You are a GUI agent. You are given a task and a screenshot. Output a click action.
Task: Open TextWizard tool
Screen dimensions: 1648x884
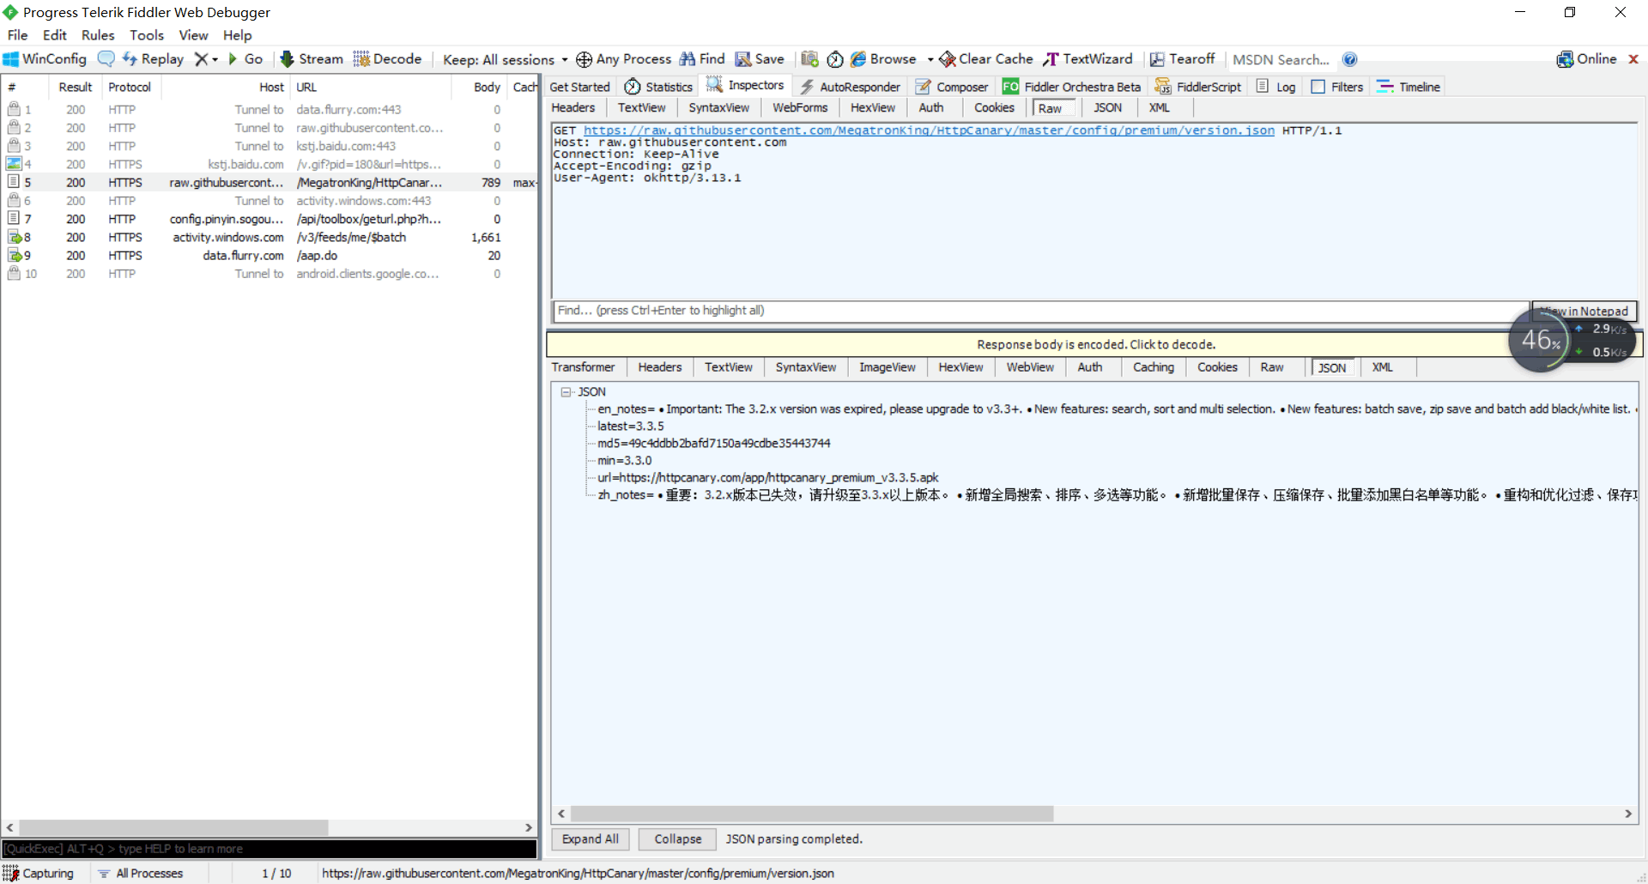[1088, 58]
